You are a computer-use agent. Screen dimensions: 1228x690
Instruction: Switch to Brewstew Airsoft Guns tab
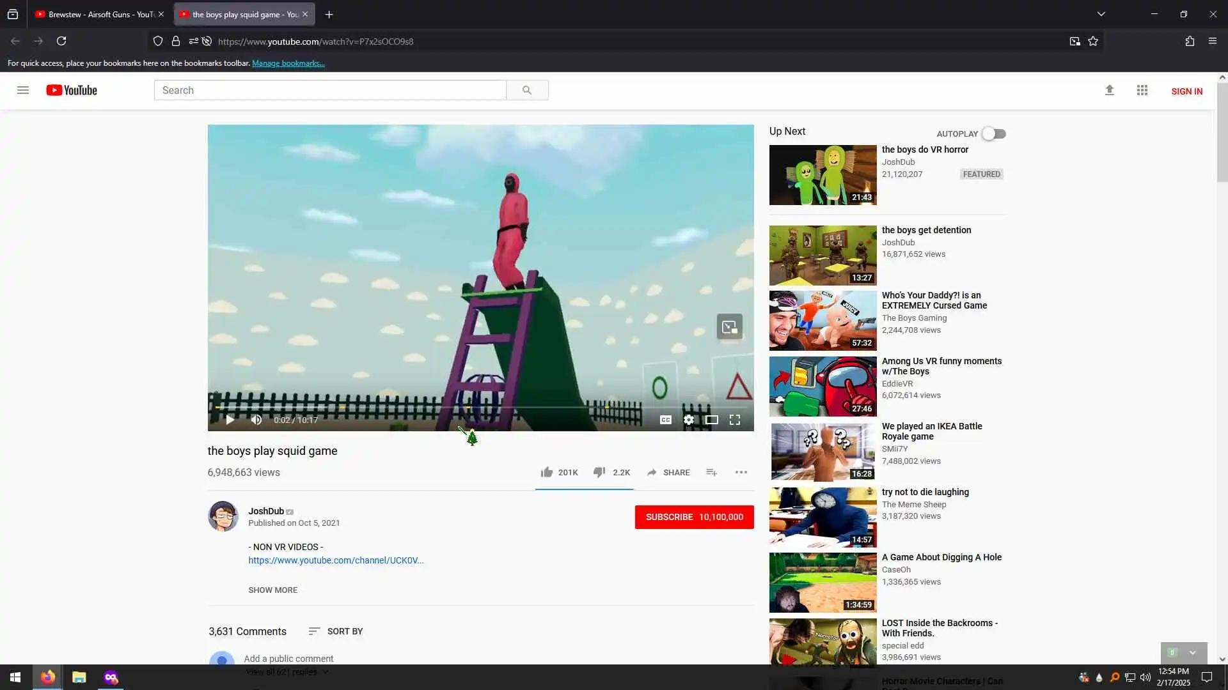click(96, 14)
